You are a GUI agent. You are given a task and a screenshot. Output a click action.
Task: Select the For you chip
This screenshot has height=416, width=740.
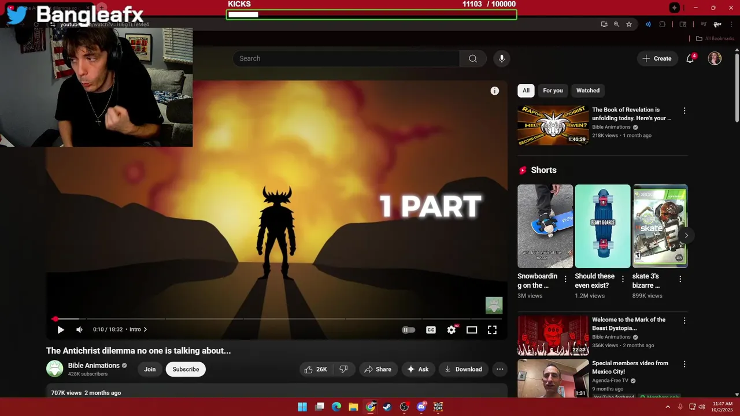pyautogui.click(x=553, y=90)
